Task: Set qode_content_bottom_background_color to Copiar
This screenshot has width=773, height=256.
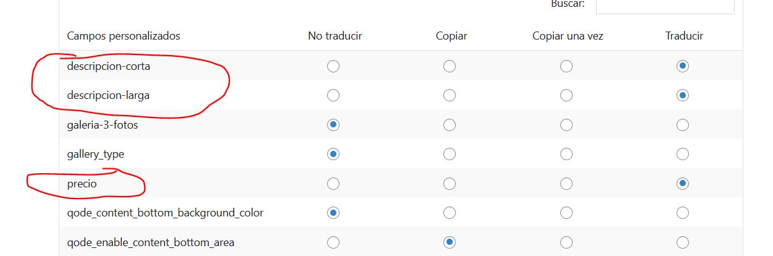Action: pos(450,213)
